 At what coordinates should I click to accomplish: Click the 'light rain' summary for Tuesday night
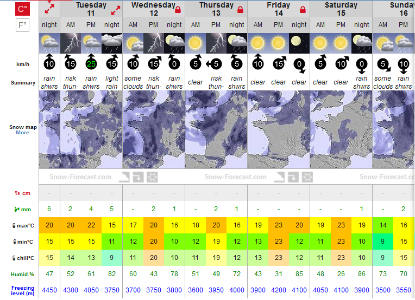click(x=112, y=82)
